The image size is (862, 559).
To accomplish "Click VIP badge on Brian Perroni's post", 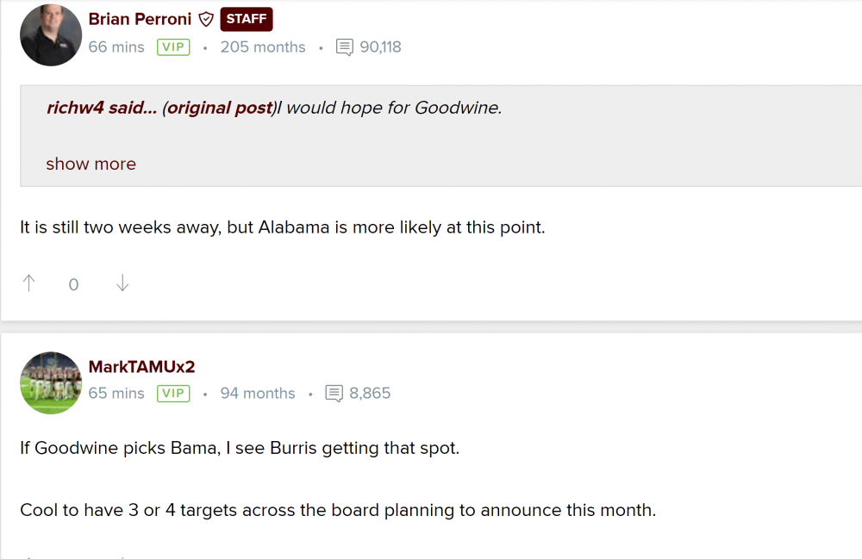I will click(173, 47).
